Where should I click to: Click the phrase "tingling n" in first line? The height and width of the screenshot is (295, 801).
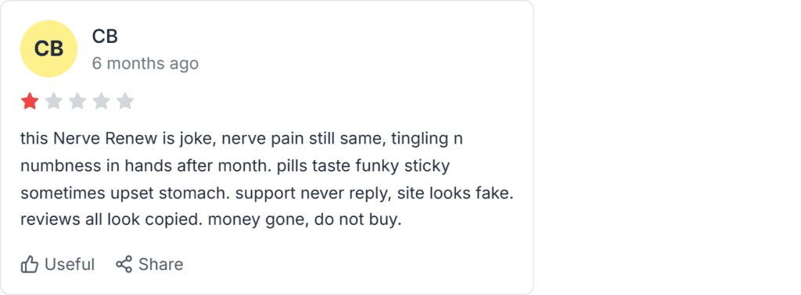tap(427, 139)
